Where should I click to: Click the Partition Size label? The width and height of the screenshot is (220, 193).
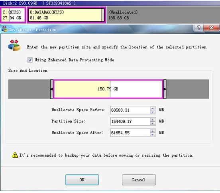(x=68, y=121)
